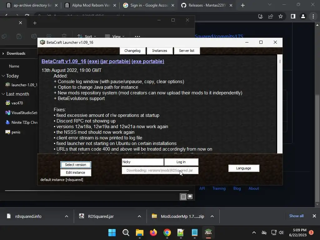Screen dimensions: 320x240
Task: Open File Explorer see more menu
Action: coord(137,36)
